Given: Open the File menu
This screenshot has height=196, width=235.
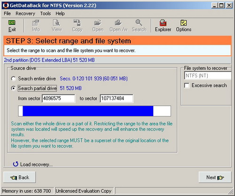Looking at the screenshot, I should [x=7, y=14].
